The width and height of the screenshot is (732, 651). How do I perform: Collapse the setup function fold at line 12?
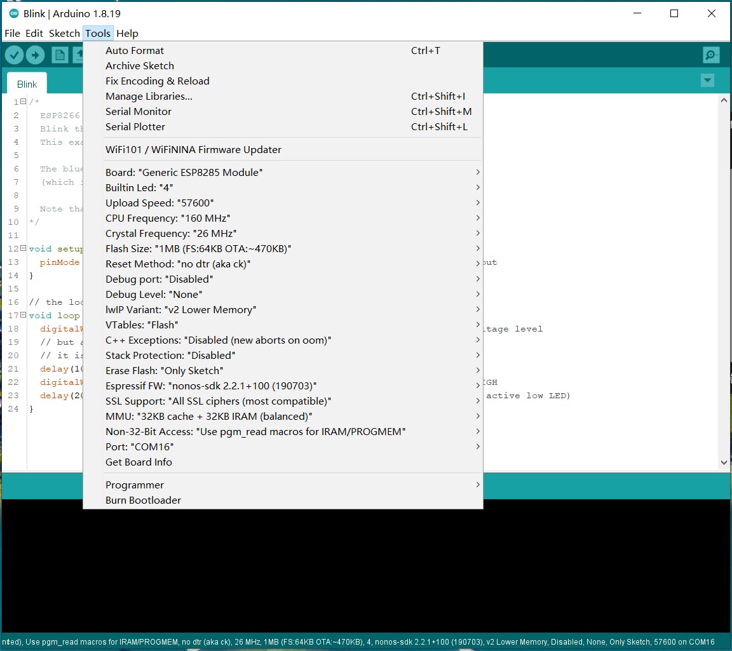pyautogui.click(x=23, y=248)
